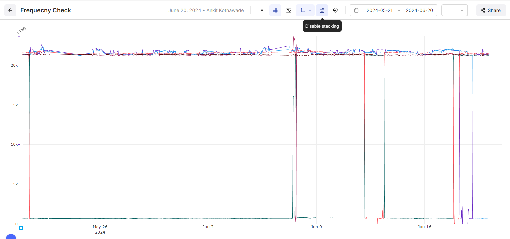
Task: Toggle the grid lines icon
Action: click(275, 10)
